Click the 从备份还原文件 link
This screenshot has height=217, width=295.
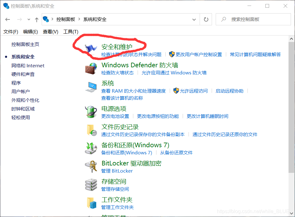(176, 152)
